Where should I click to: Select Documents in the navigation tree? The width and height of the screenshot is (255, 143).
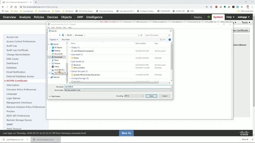(59, 54)
